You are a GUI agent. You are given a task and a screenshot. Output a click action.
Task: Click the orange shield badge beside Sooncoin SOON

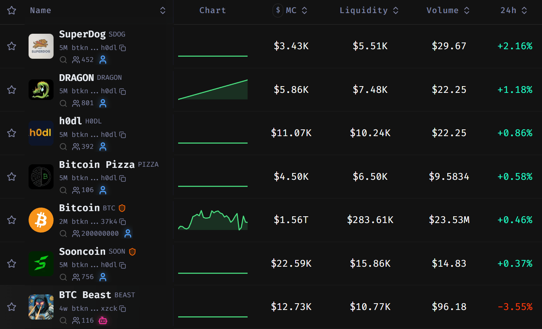[x=133, y=252]
